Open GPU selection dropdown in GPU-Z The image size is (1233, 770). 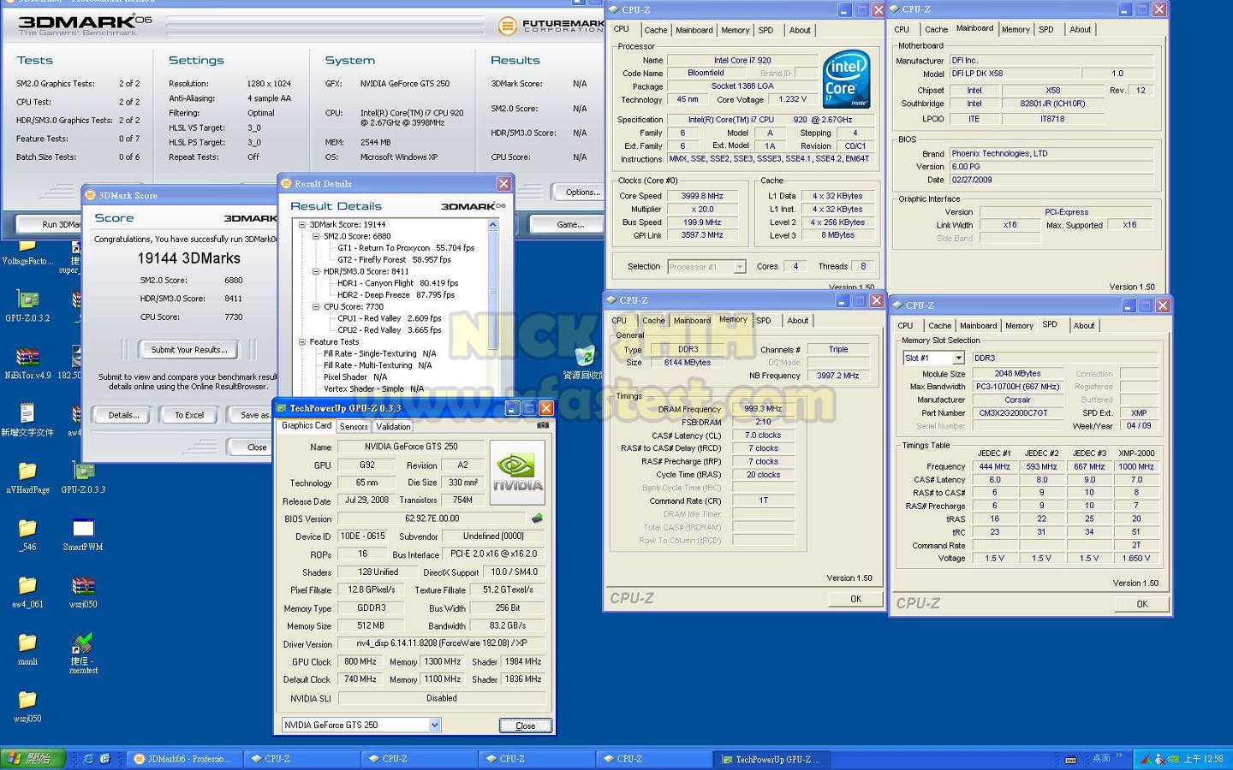(x=434, y=725)
